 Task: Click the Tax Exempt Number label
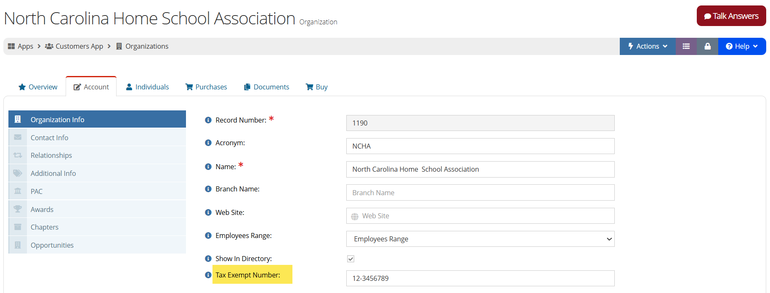point(248,275)
